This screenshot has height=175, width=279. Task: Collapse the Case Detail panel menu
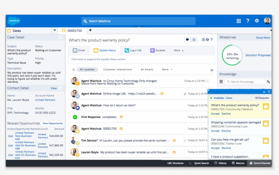60,37
